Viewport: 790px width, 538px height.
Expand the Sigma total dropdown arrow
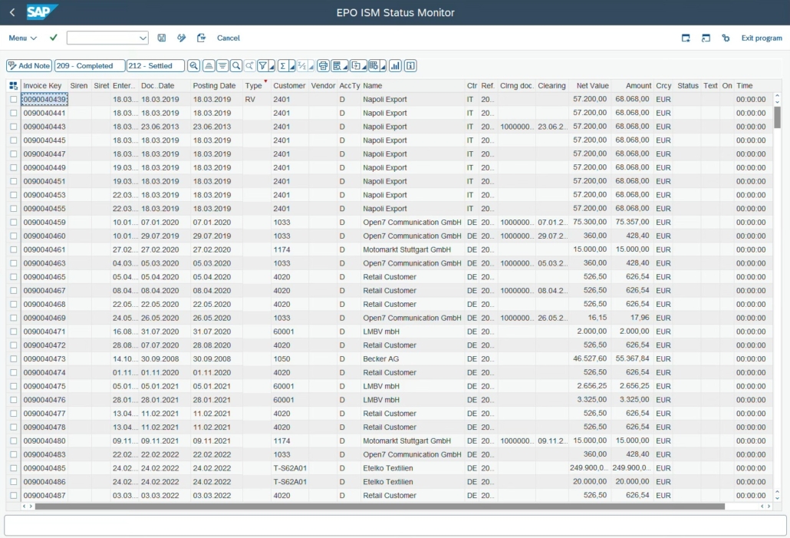pyautogui.click(x=291, y=67)
